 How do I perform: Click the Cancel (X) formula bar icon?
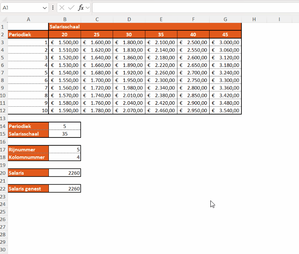61,8
